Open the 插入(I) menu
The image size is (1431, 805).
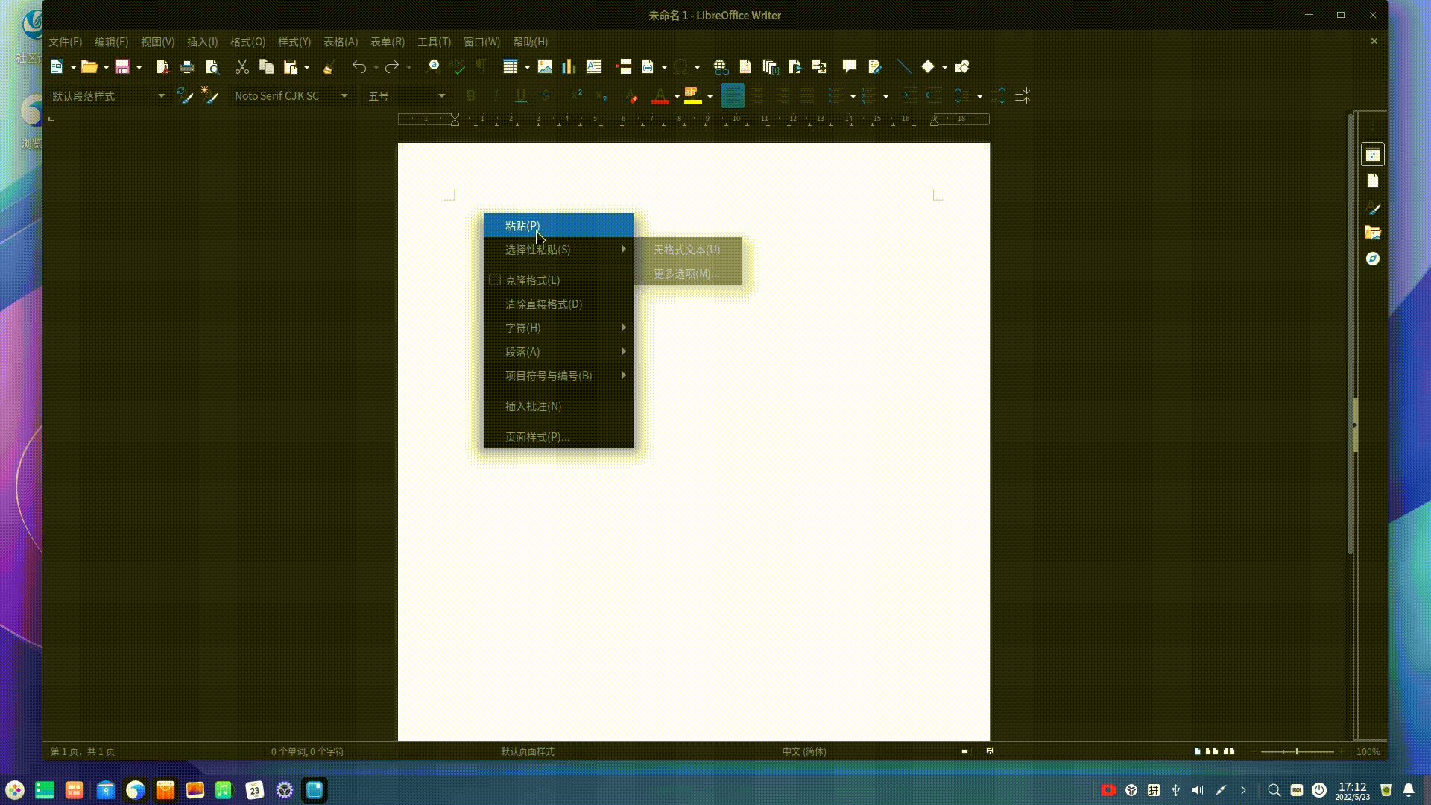(200, 42)
